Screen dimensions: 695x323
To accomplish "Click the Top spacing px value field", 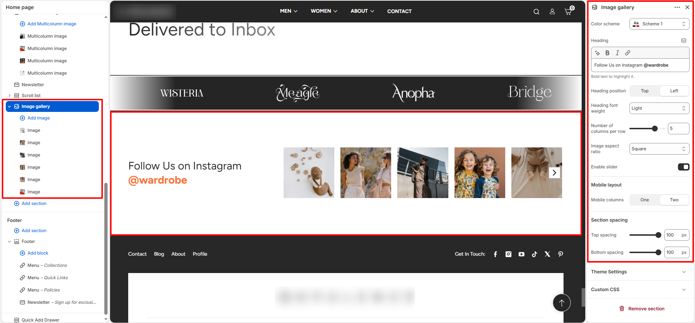I will pos(677,235).
